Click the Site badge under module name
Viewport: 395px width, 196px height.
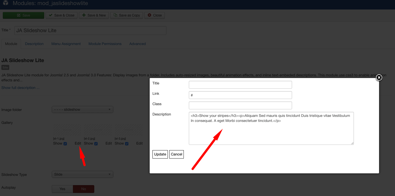click(x=5, y=67)
